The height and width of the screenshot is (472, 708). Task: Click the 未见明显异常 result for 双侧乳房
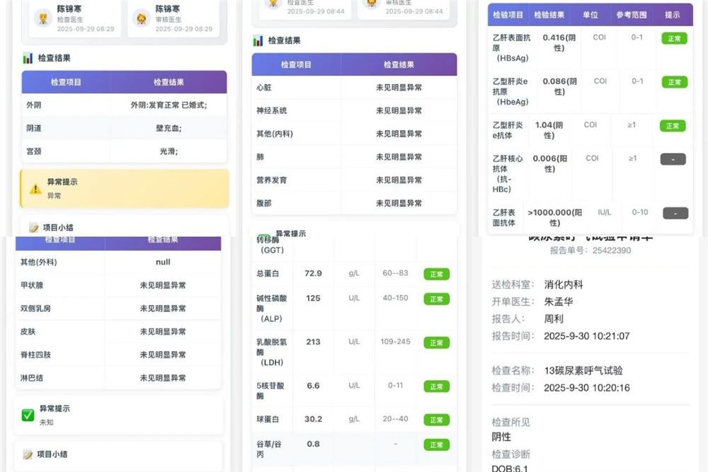click(163, 309)
